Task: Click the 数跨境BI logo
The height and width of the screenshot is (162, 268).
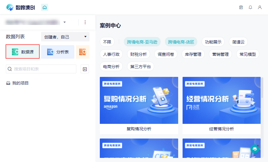Action: click(x=21, y=8)
